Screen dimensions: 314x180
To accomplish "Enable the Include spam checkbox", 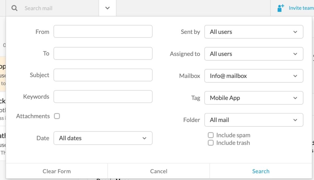I will point(211,135).
